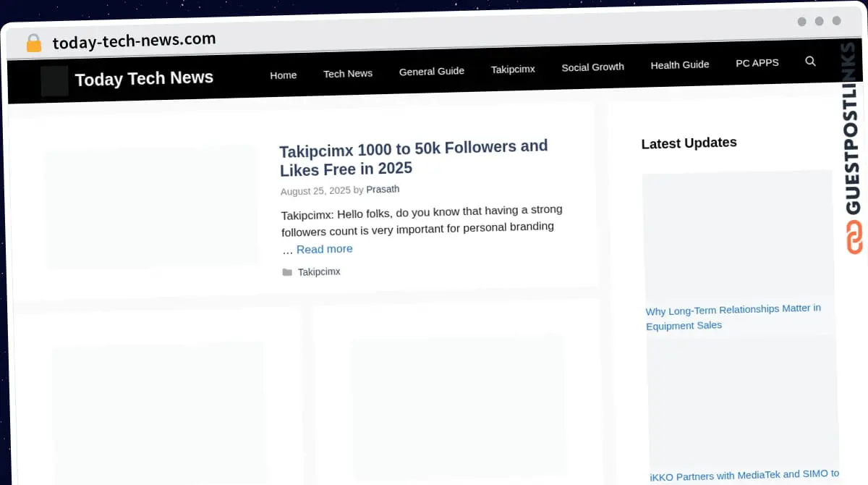The image size is (868, 485).
Task: Click the featured image of the Takipcimx article
Action: (x=151, y=208)
